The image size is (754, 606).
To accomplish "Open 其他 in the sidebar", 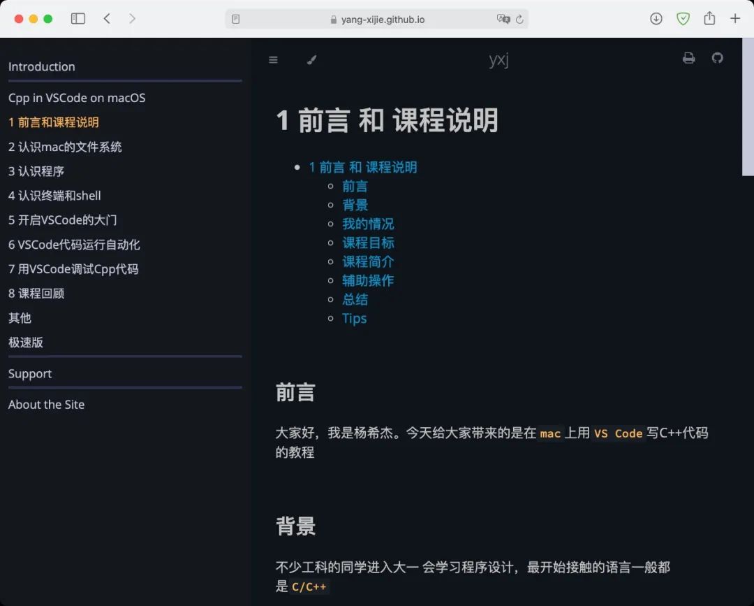I will pos(20,318).
